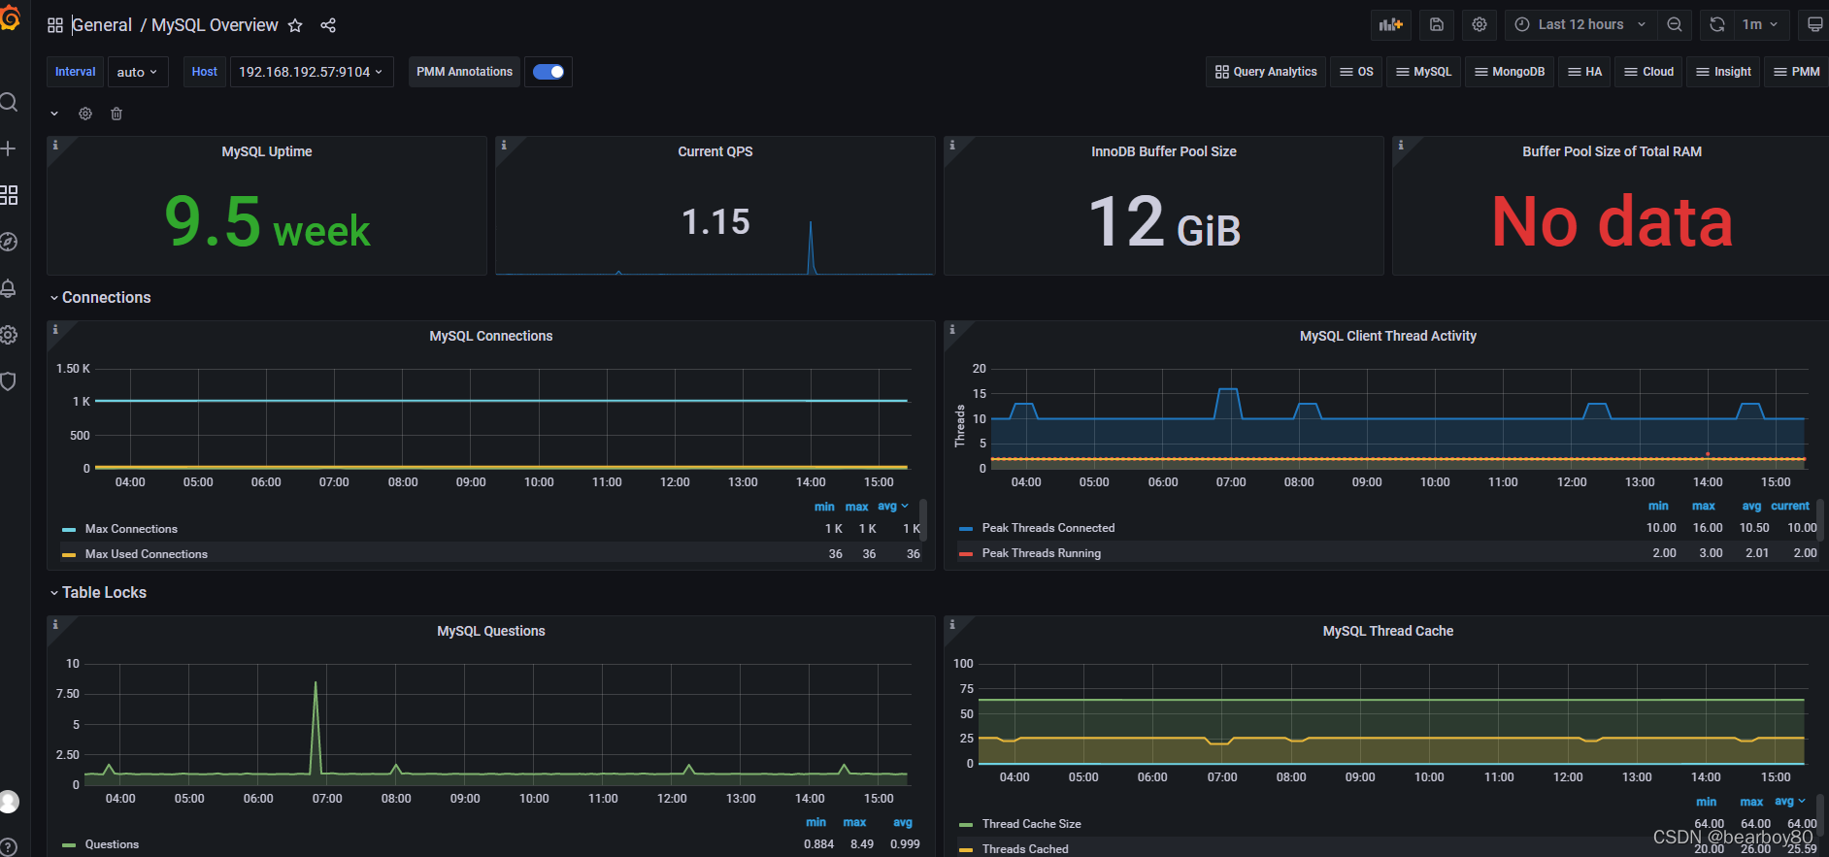Save the dashboard with the disk icon

1437,24
